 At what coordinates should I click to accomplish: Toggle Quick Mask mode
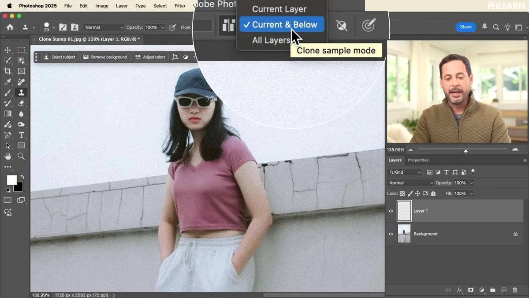(x=7, y=200)
